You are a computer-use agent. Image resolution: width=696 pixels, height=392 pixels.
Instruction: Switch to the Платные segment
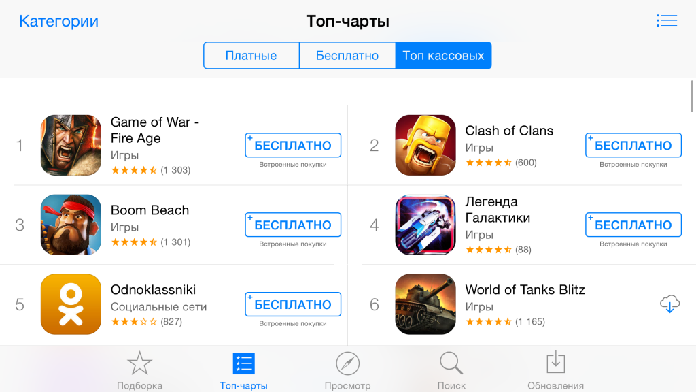click(251, 56)
